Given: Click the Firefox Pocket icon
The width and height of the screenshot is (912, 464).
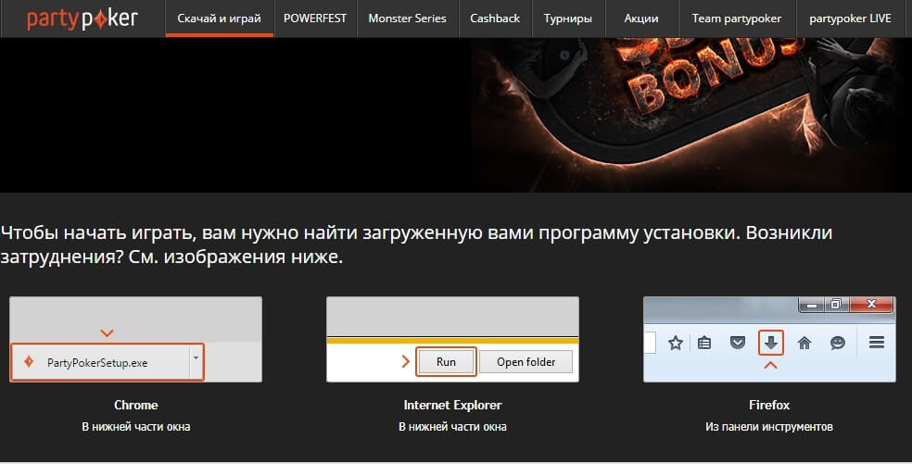Looking at the screenshot, I should [x=738, y=343].
